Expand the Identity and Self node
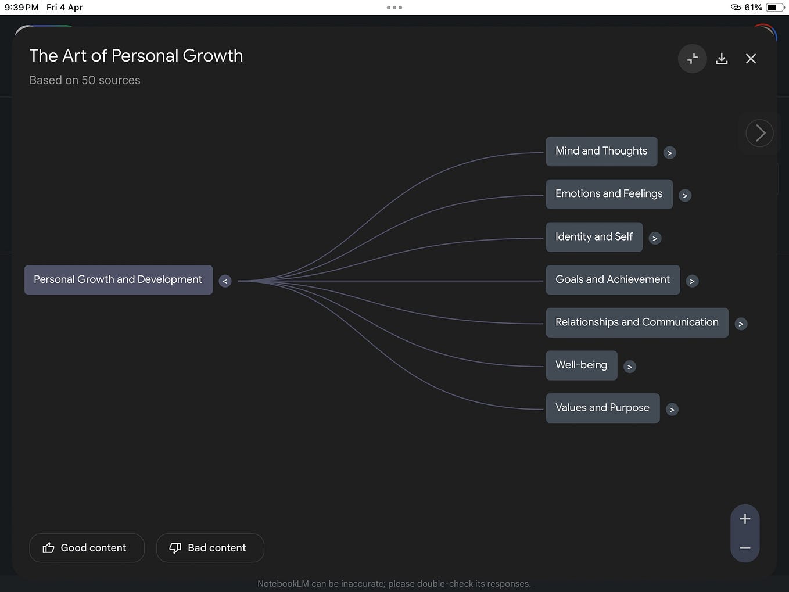The width and height of the screenshot is (789, 592). point(655,238)
